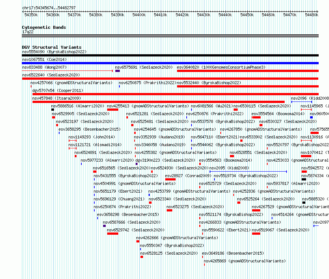Click the black nsv5886516 variant glyph
The image size is (329, 279).
pyautogui.click(x=52, y=110)
